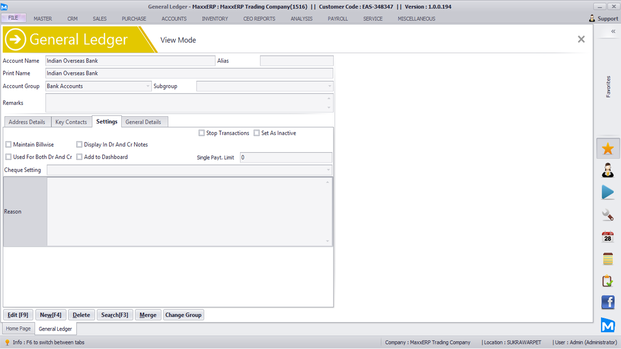Open the Account Group dropdown

pyautogui.click(x=148, y=86)
